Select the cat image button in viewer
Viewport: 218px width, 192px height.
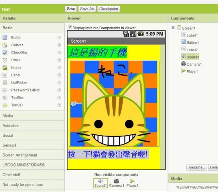[114, 104]
